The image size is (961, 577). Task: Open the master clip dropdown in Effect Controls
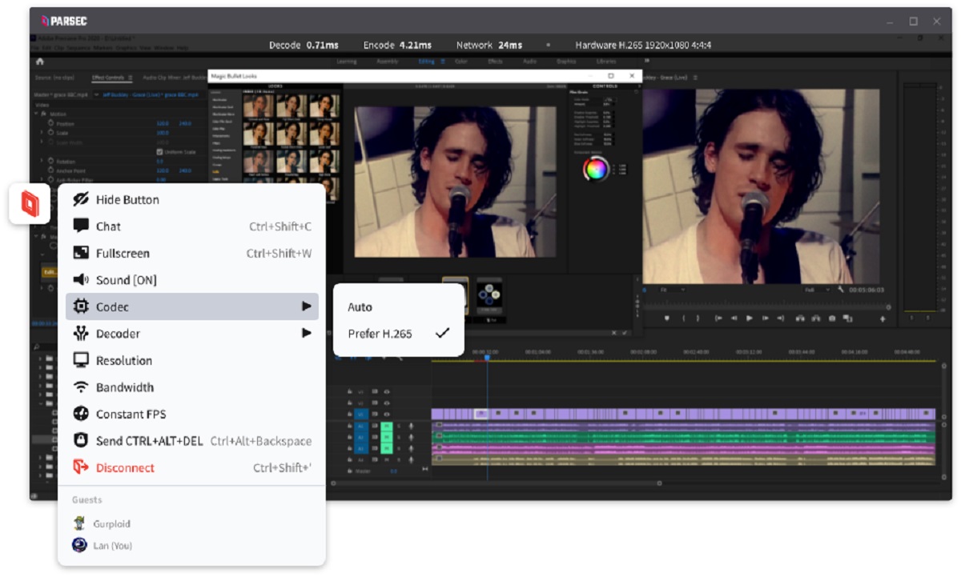tap(96, 95)
